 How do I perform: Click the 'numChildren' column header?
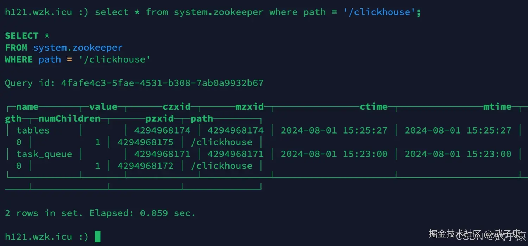(69, 119)
